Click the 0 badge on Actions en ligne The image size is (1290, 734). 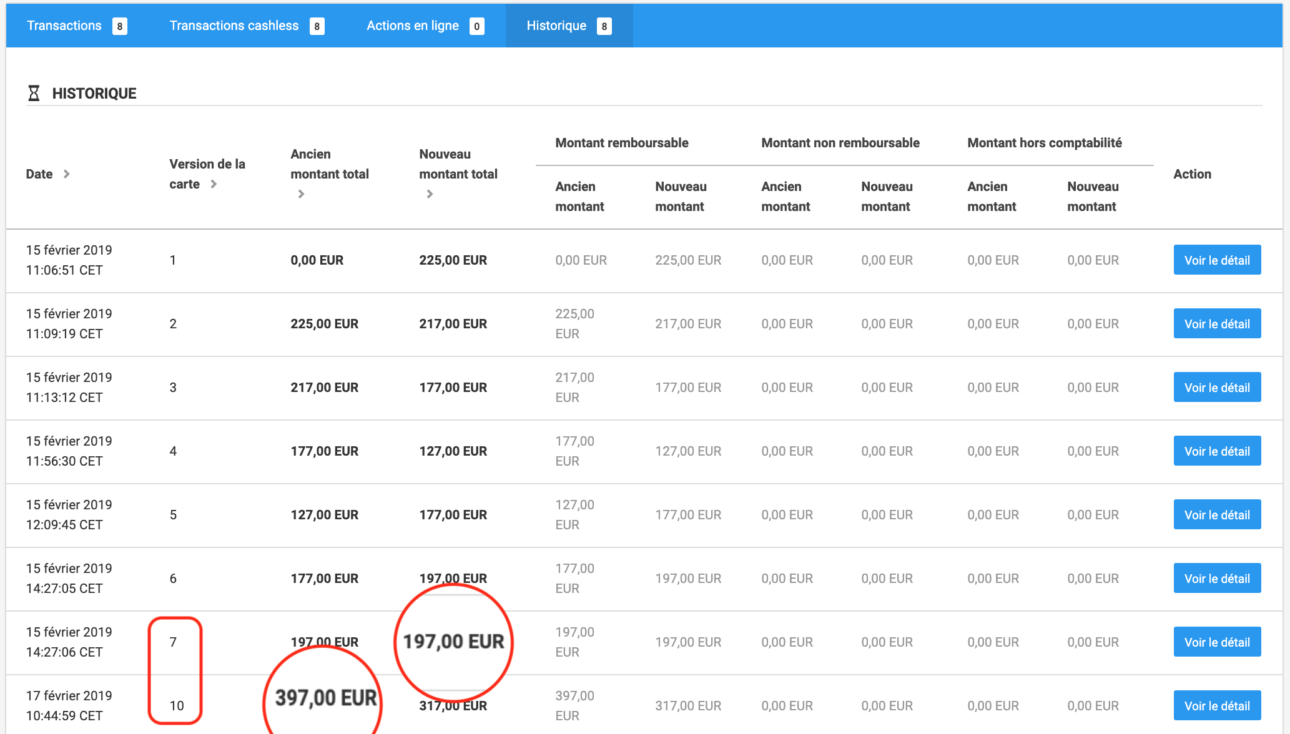click(477, 26)
